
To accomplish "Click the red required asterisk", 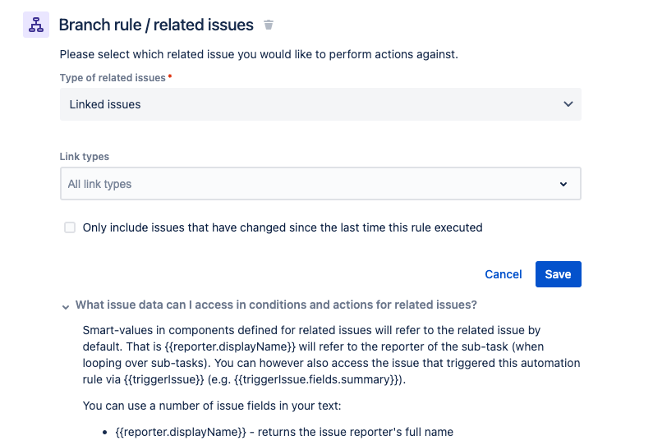I will [170, 77].
